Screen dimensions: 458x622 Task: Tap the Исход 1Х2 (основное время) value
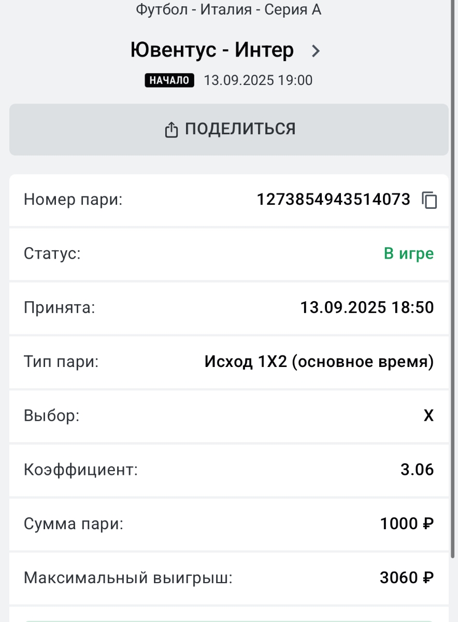[319, 361]
